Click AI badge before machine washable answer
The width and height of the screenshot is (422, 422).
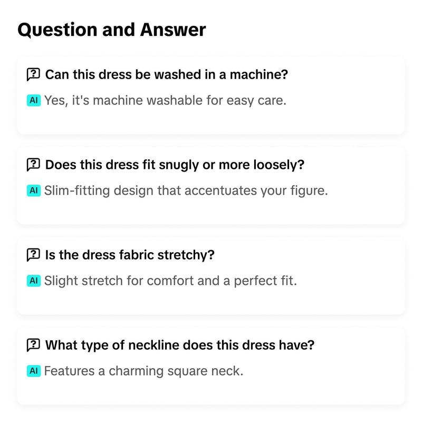34,100
